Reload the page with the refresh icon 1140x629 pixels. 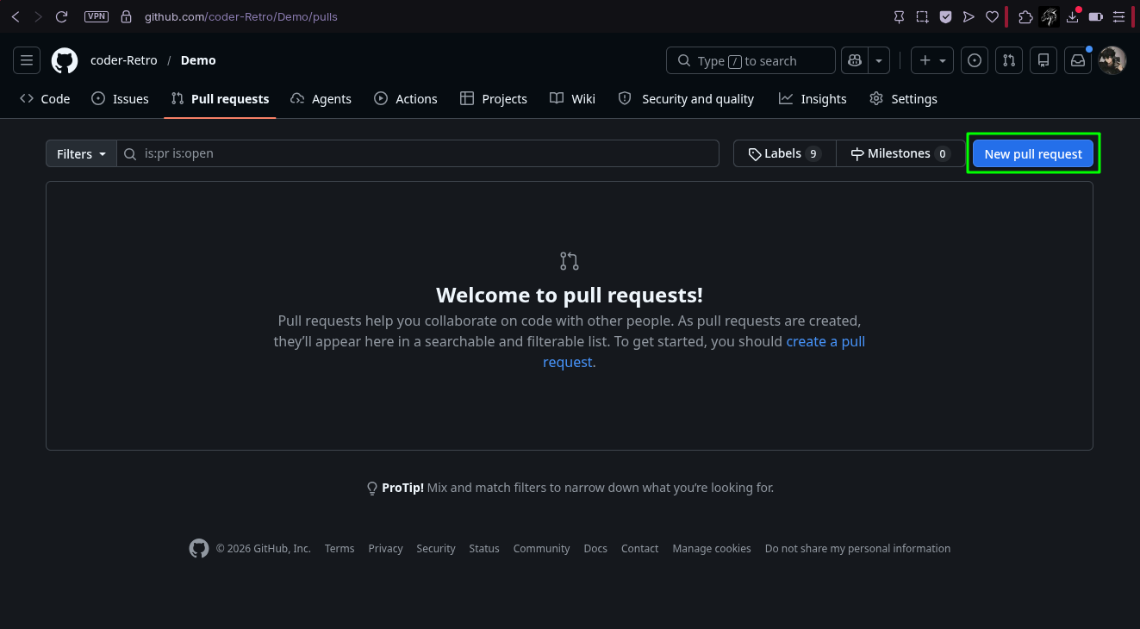coord(61,16)
